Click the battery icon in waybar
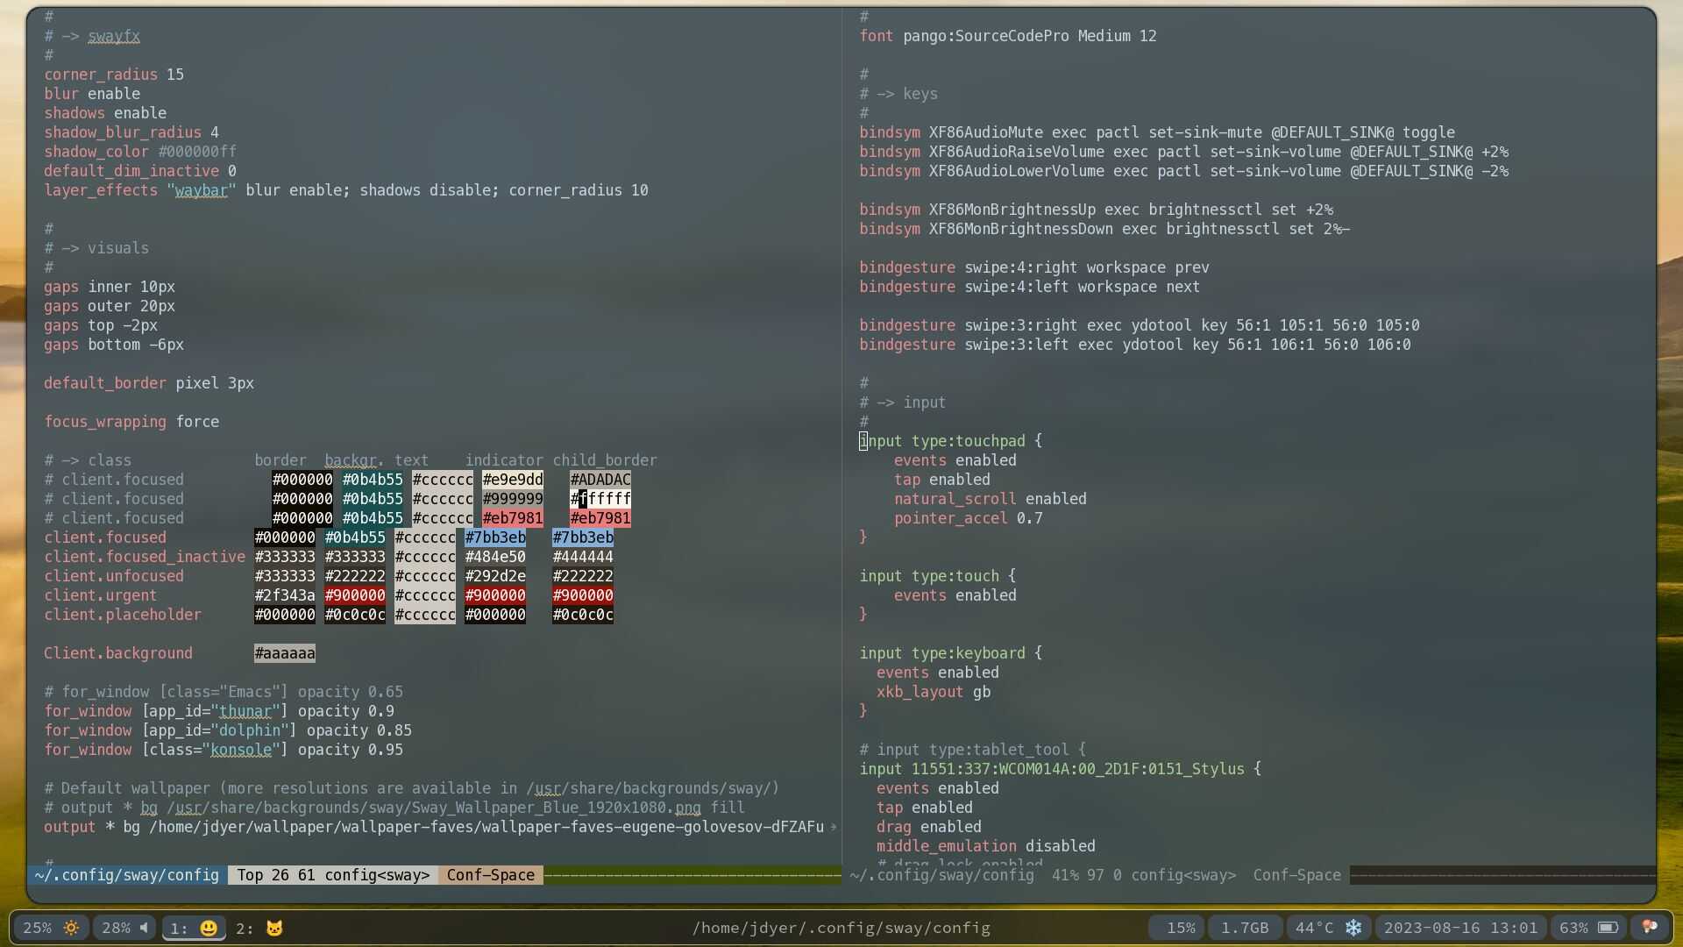Image resolution: width=1683 pixels, height=947 pixels. point(1607,928)
